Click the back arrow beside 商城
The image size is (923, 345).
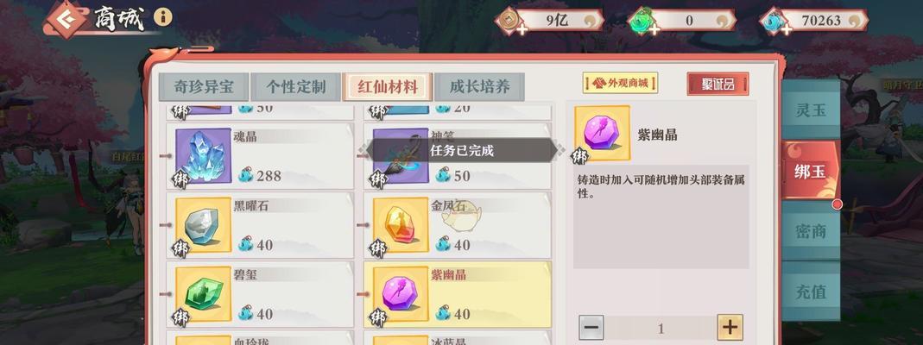[x=64, y=19]
